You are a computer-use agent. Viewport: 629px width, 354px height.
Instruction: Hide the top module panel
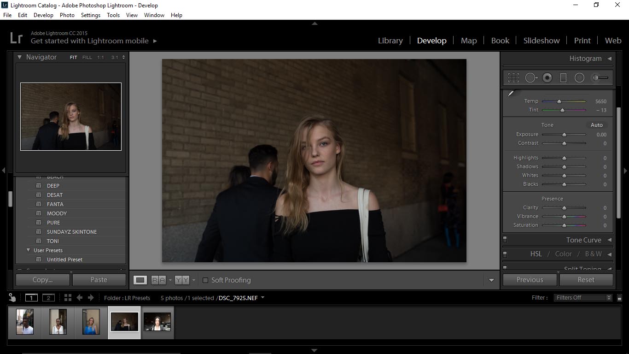pos(314,23)
